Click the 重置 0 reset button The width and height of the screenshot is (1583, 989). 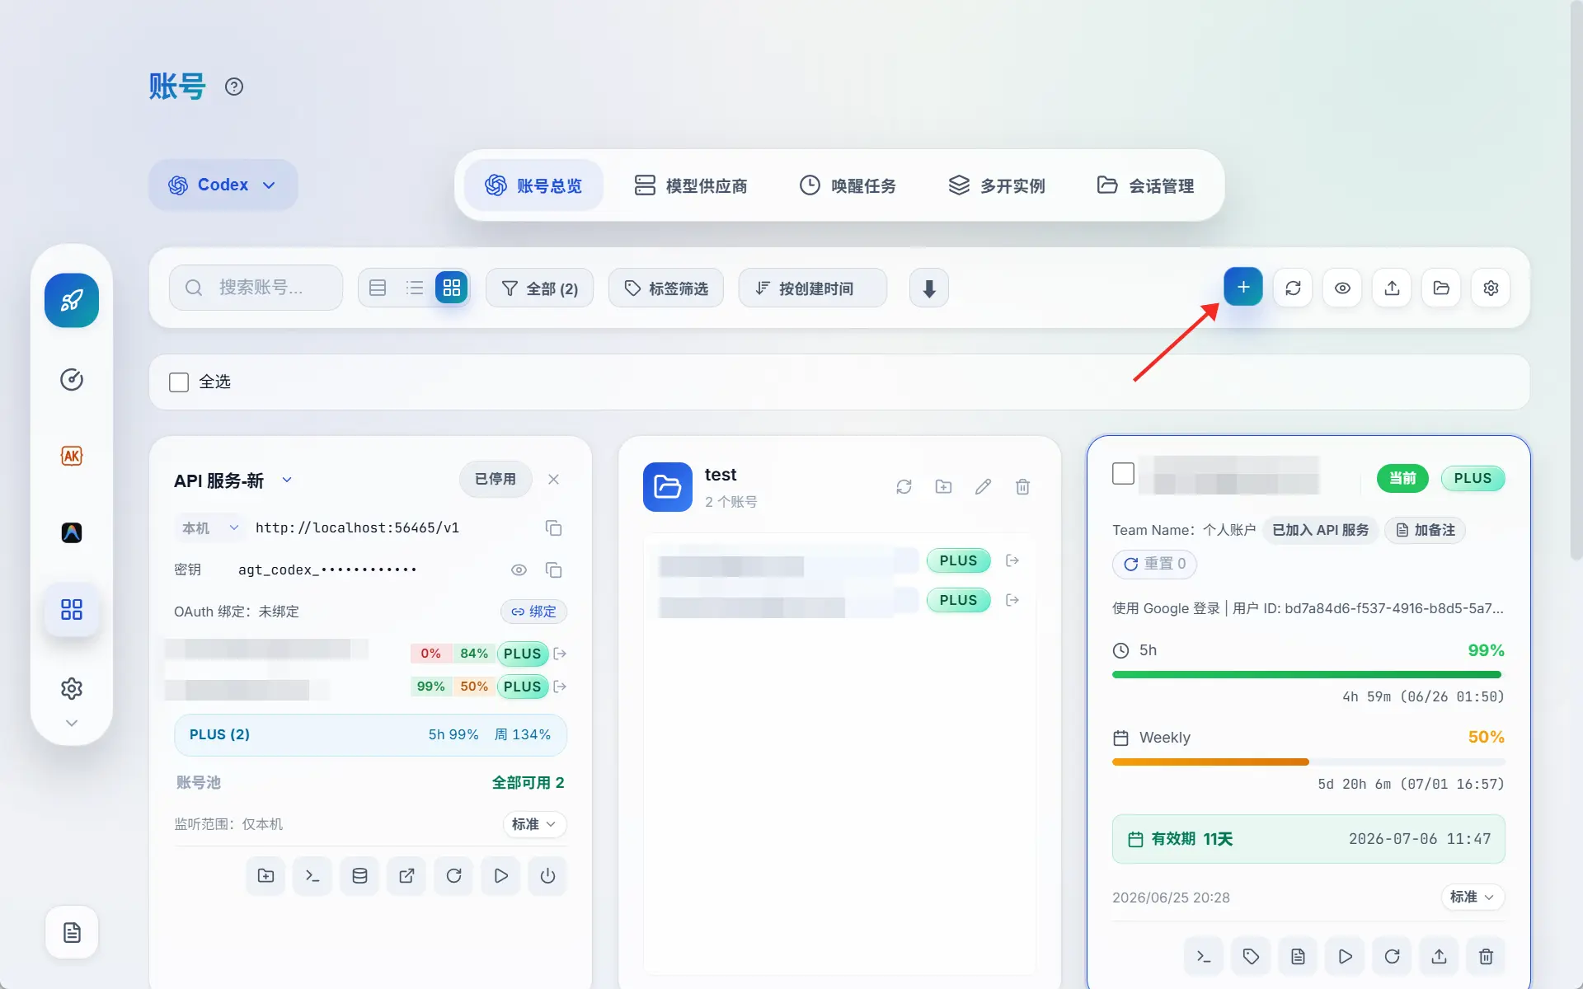[x=1154, y=564]
